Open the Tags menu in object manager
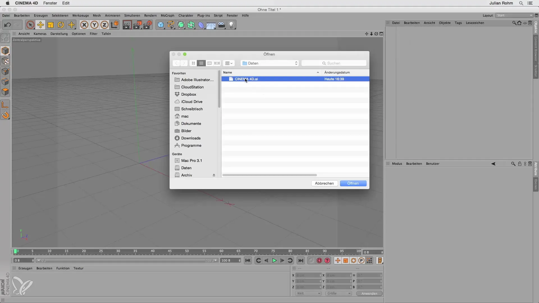 coord(458,23)
